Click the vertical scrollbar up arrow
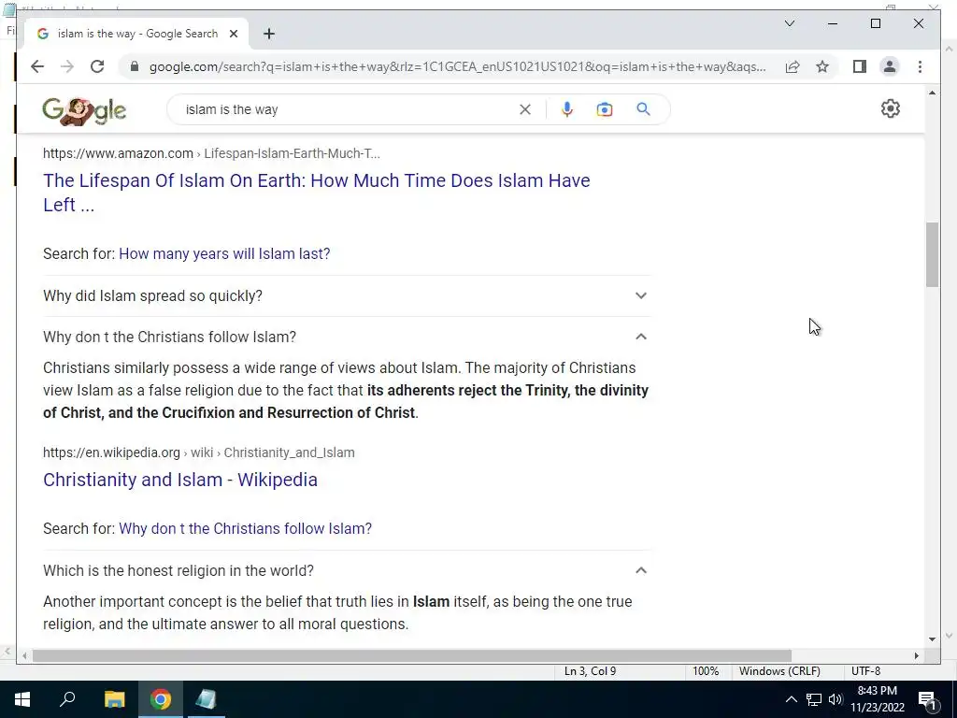This screenshot has width=957, height=718. tap(932, 93)
